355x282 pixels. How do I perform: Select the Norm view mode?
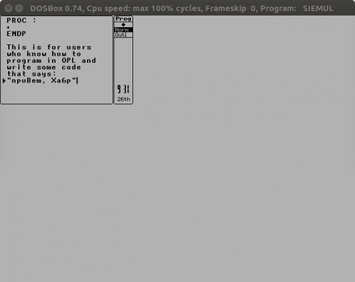(x=124, y=30)
